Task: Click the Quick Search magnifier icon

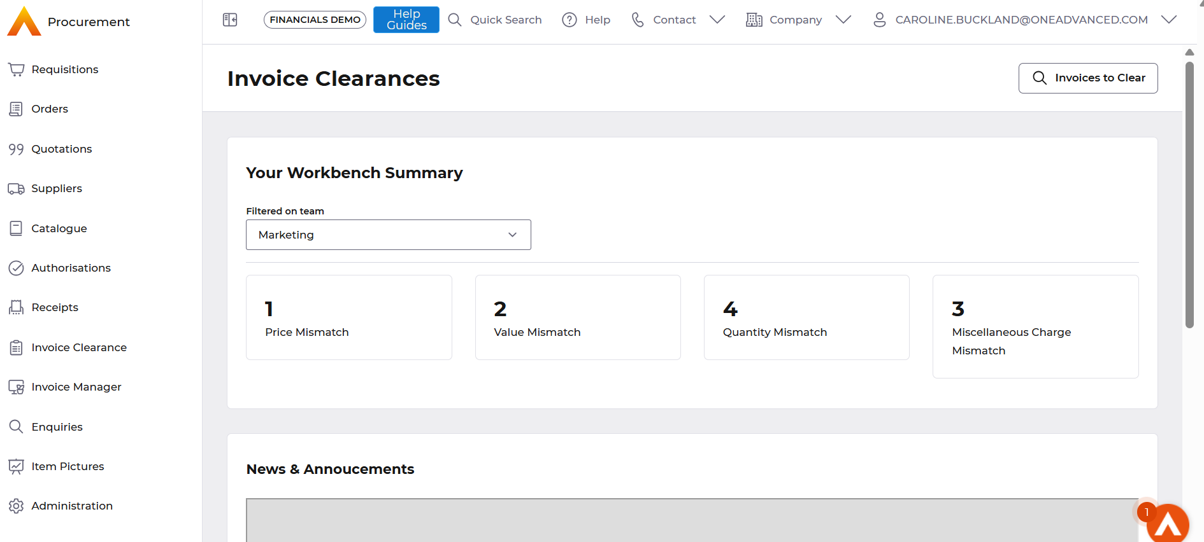Action: (455, 20)
